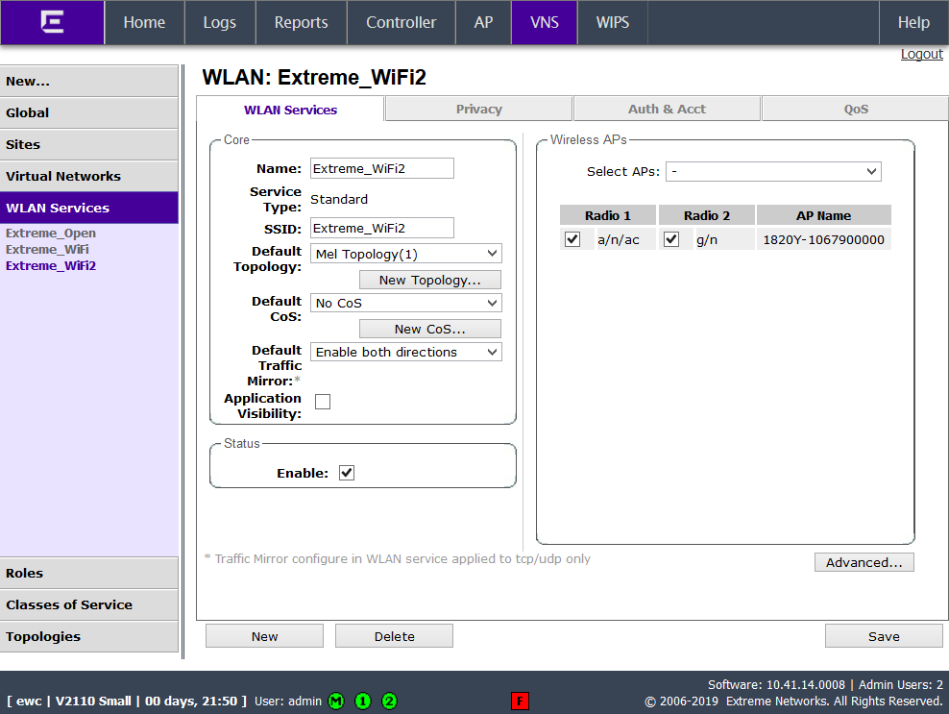
Task: Click the Radio 1 column header
Action: pyautogui.click(x=608, y=215)
